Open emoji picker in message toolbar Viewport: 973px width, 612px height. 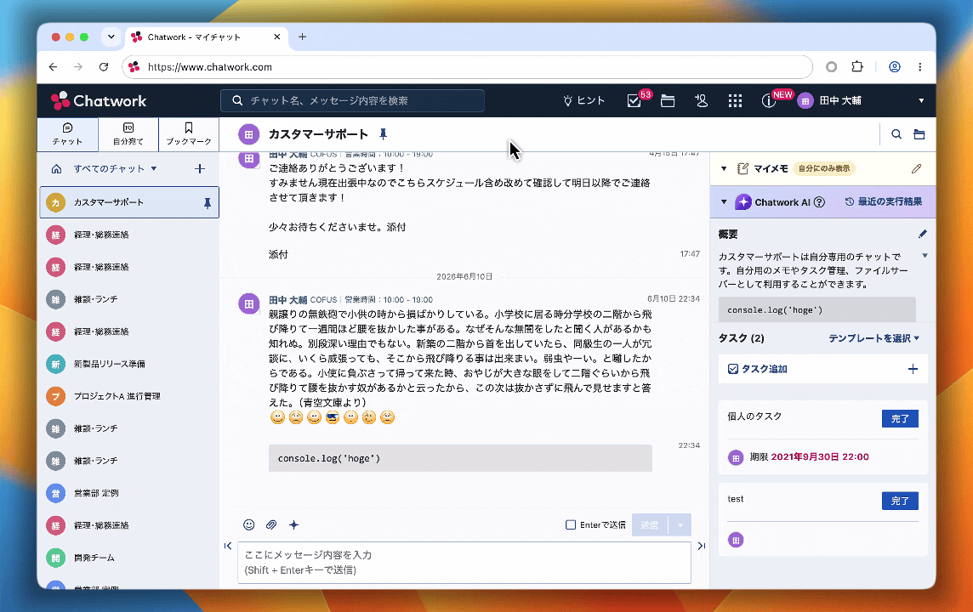249,524
